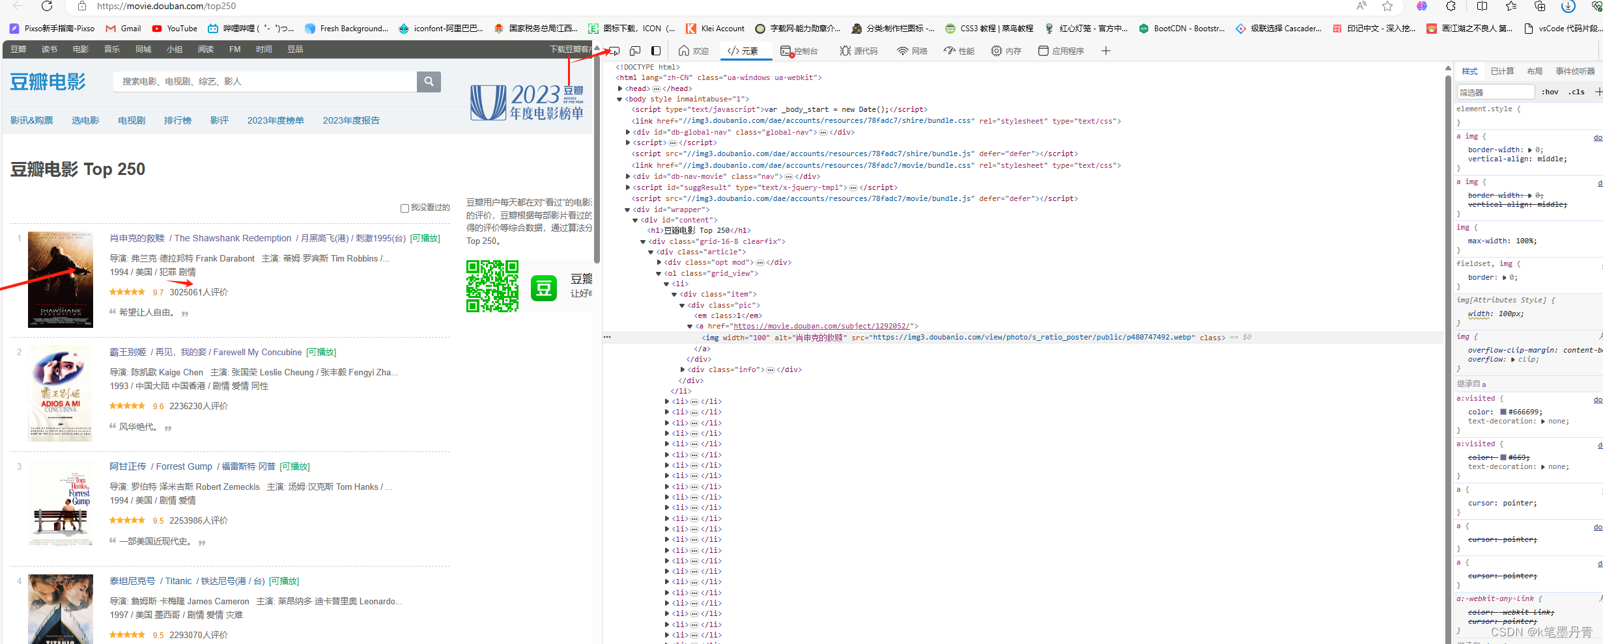The height and width of the screenshot is (644, 1603).
Task: Toggle the :hov element state button
Action: click(1550, 92)
